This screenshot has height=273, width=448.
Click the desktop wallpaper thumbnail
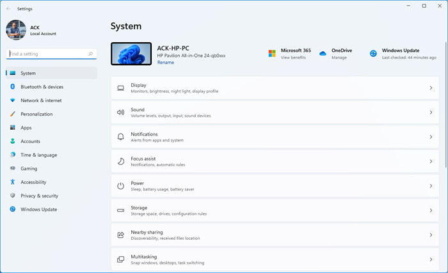[131, 54]
